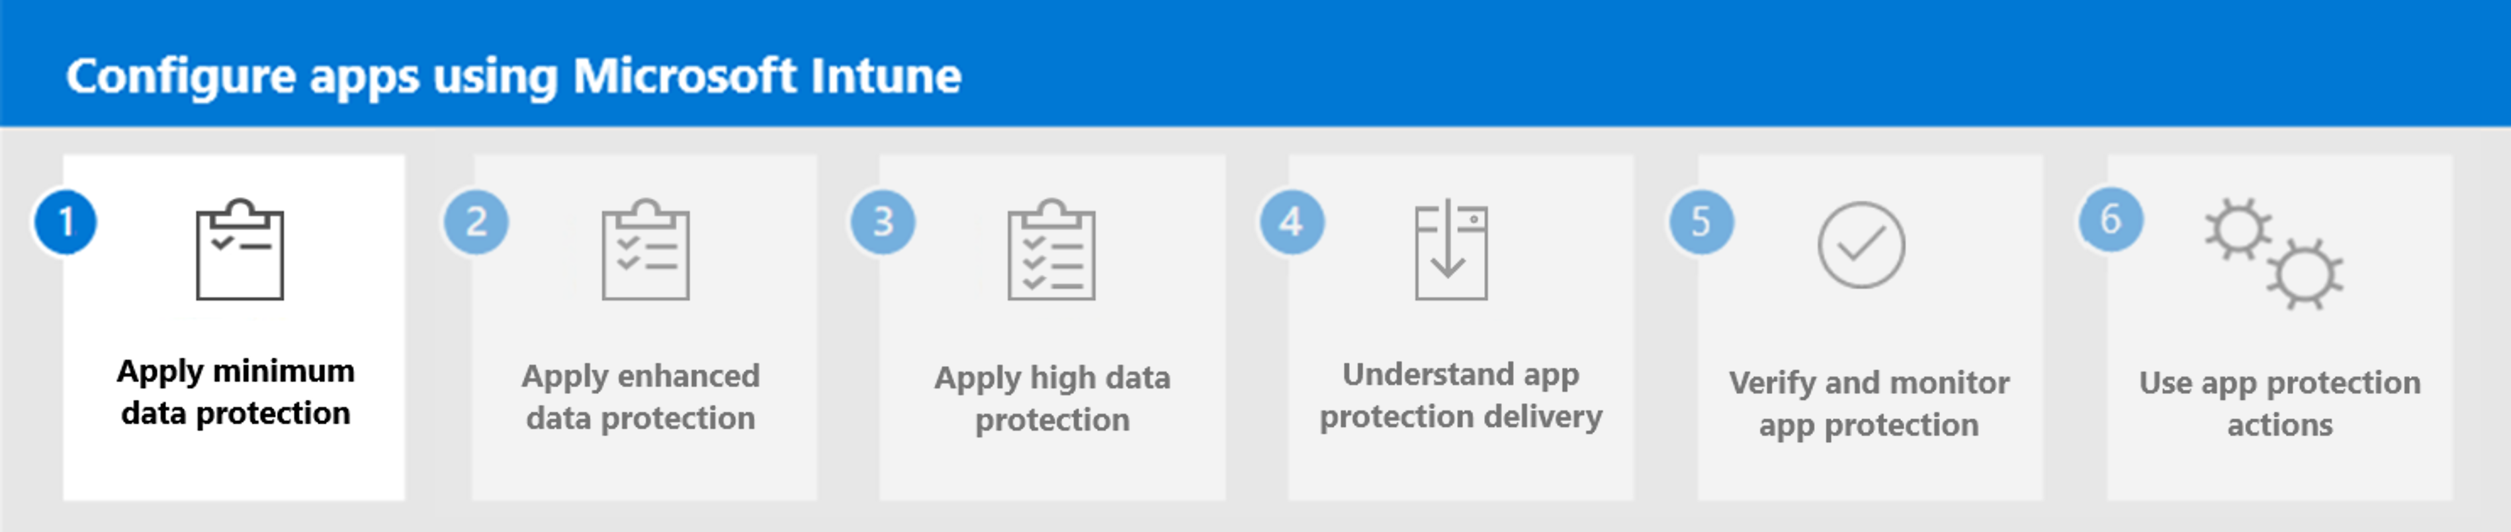Open "Use app protection actions" text

pyautogui.click(x=2279, y=403)
